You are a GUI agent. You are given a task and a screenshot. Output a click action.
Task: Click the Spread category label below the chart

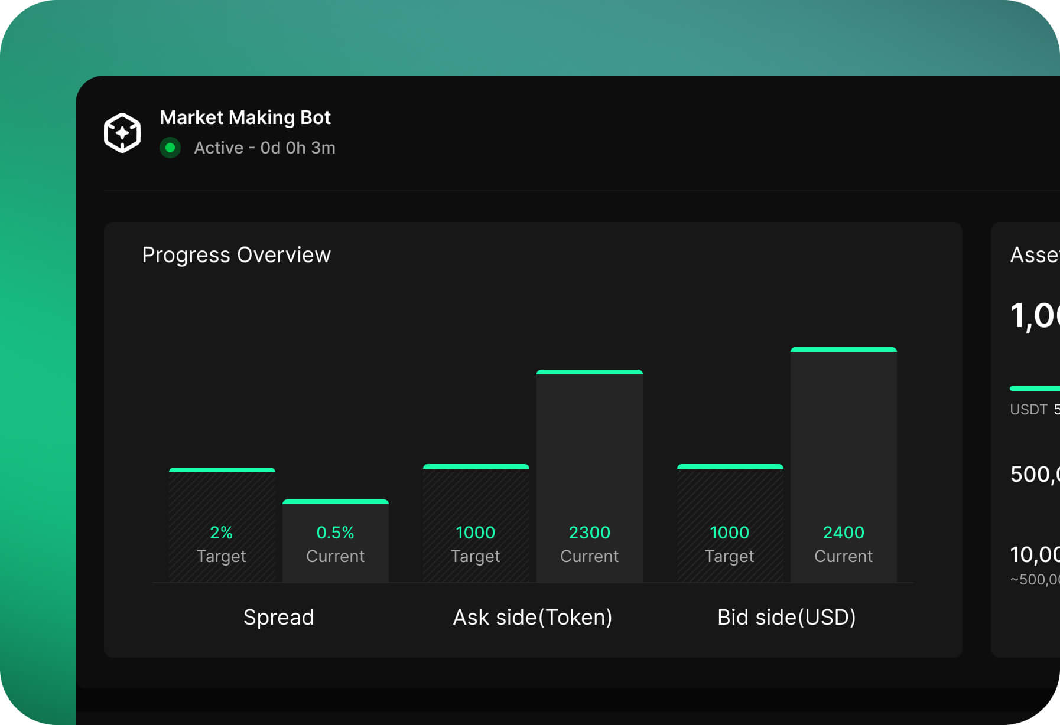(278, 617)
